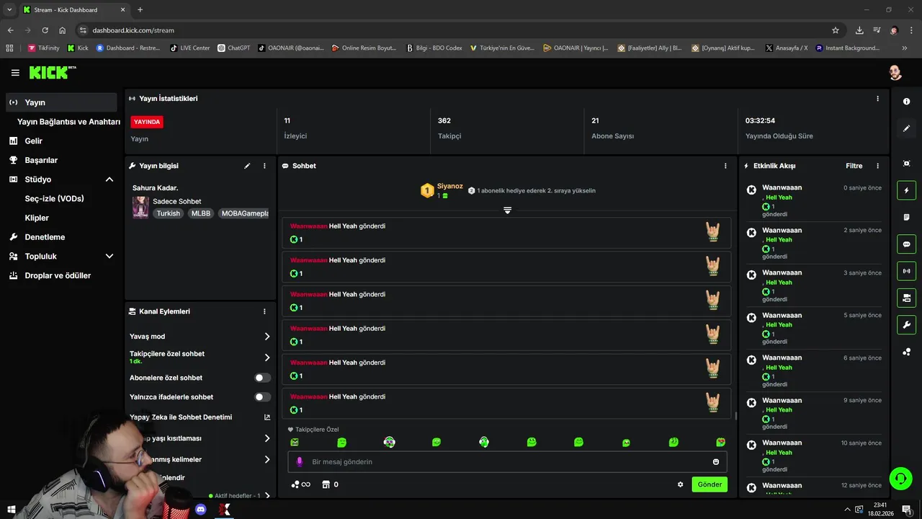Collapse the pinned leaderboard in chat
This screenshot has height=519, width=922.
[x=507, y=210]
